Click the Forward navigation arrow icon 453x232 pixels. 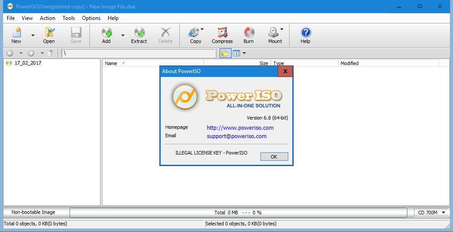point(31,53)
